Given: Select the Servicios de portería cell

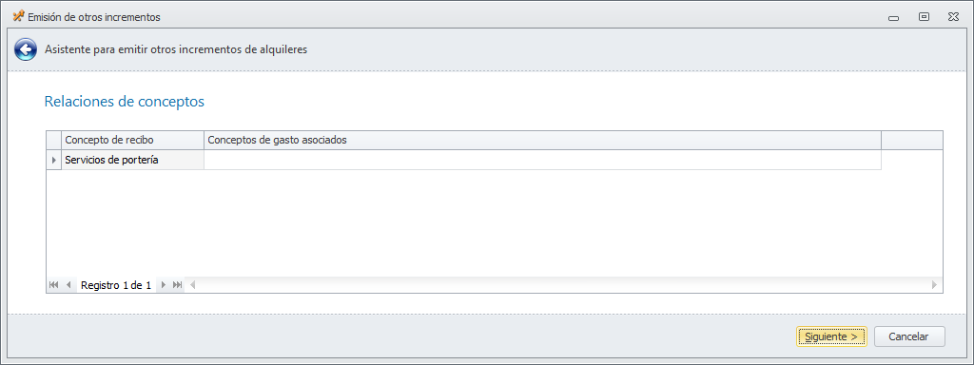Looking at the screenshot, I should pyautogui.click(x=133, y=160).
